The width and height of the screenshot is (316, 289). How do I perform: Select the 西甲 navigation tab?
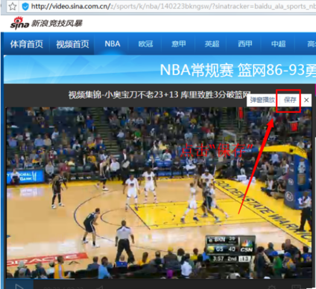[x=245, y=44]
